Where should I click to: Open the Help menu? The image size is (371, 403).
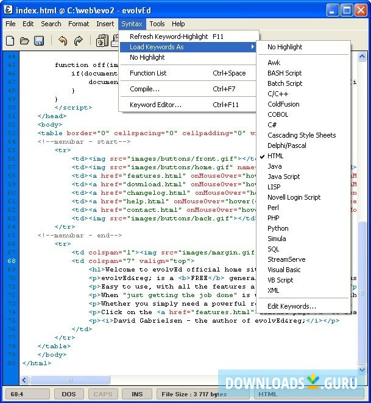pos(178,24)
